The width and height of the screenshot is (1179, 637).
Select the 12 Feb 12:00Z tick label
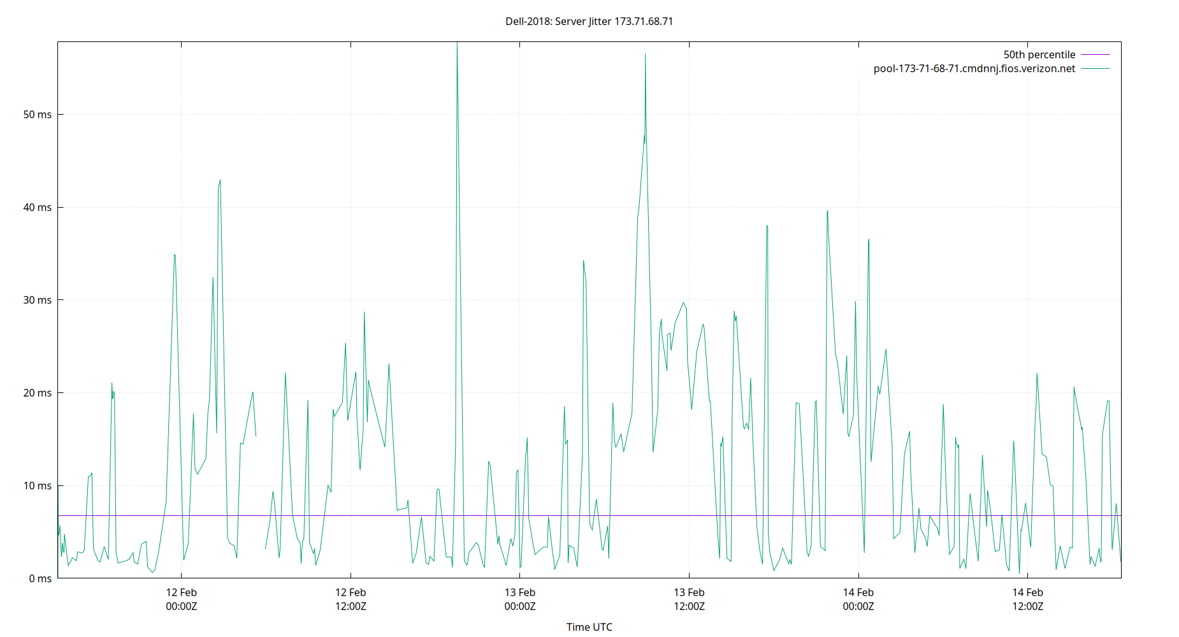[x=351, y=599]
